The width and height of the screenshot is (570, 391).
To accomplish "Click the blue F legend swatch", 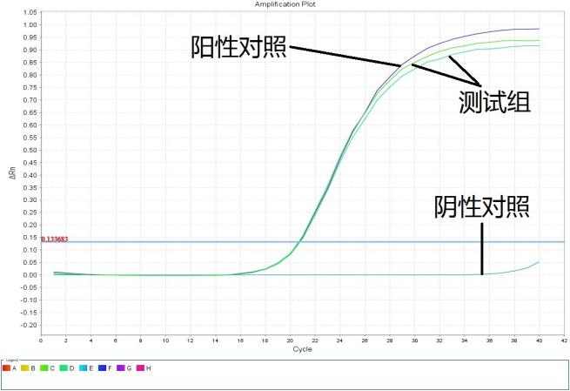I will [x=102, y=368].
